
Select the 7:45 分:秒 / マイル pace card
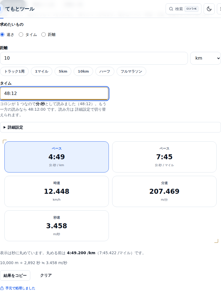pyautogui.click(x=164, y=157)
